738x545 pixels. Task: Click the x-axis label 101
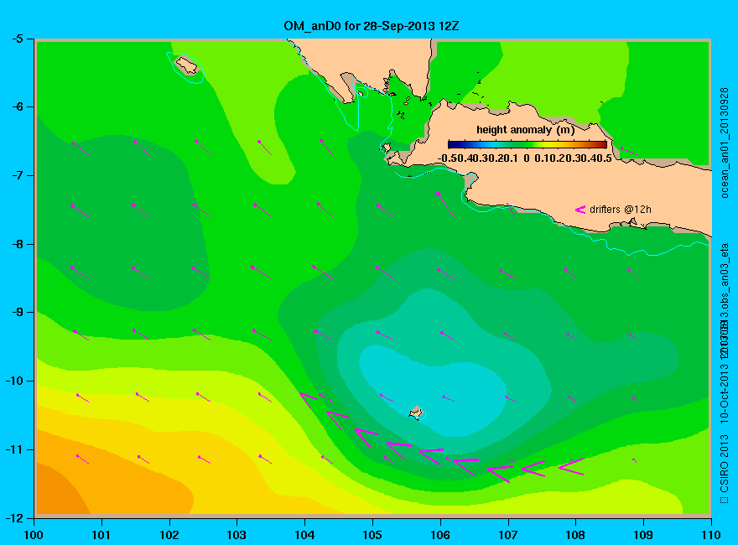pos(101,535)
